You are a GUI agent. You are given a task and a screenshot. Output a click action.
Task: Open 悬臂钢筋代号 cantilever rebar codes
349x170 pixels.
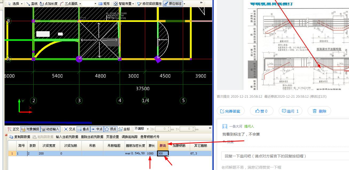(150, 137)
